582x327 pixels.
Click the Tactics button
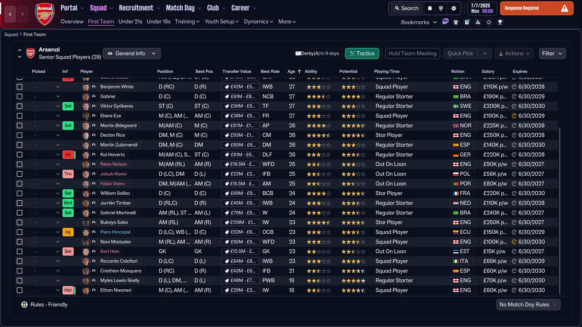point(362,53)
